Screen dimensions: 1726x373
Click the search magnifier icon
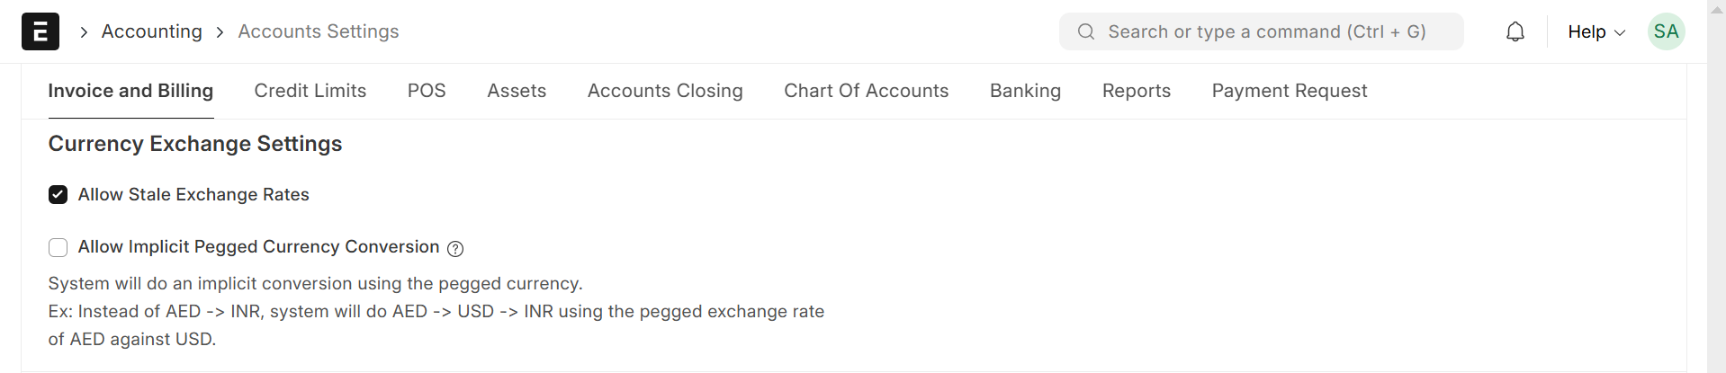(x=1086, y=32)
